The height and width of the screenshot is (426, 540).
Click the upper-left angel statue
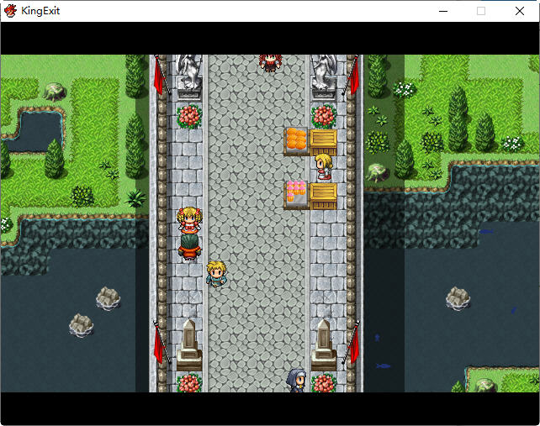tap(188, 72)
